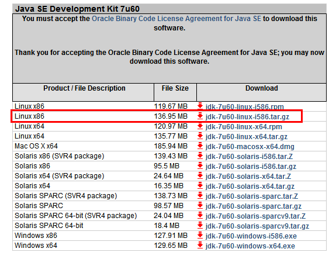Download jdk-7u60-linux-x64.rpm link
336x259 pixels.
tap(244, 126)
